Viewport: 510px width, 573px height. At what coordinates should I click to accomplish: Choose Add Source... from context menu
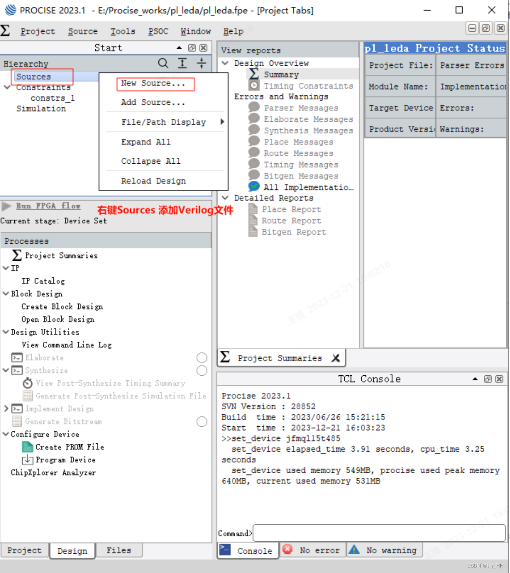[153, 102]
